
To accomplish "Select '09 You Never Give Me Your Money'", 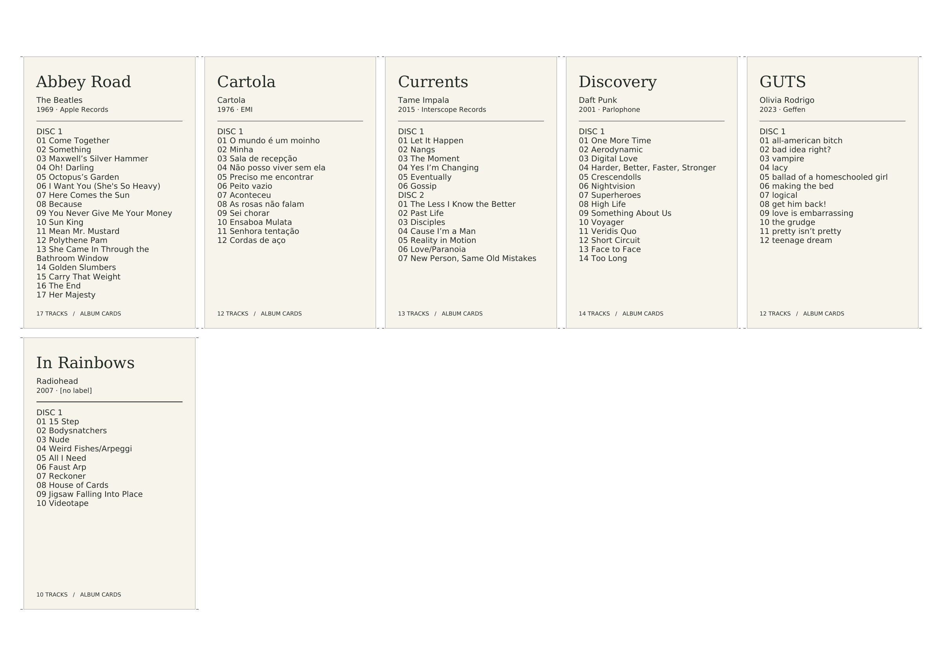I will 104,213.
